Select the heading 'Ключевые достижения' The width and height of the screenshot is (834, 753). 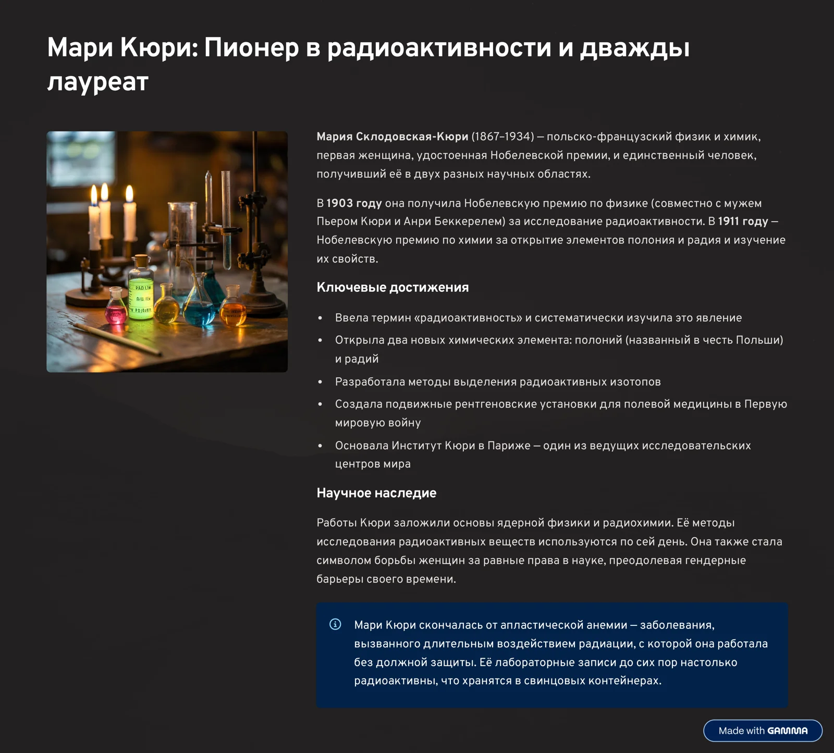click(393, 287)
